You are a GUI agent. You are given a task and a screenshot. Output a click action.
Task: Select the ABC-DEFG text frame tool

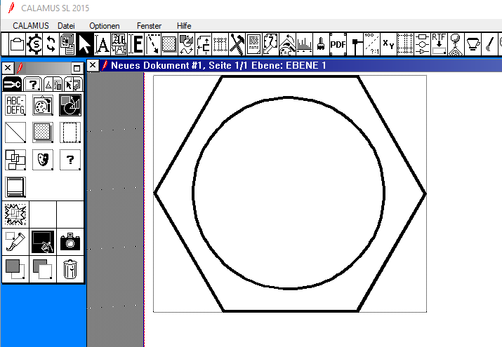15,105
